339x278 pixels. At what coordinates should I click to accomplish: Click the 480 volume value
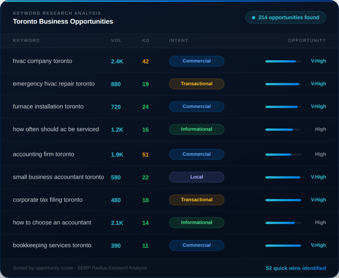116,200
